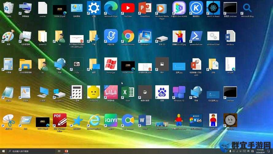Image resolution: width=273 pixels, height=154 pixels.
Task: Open the Downloads folder with blue arrow
Action: pyautogui.click(x=94, y=36)
